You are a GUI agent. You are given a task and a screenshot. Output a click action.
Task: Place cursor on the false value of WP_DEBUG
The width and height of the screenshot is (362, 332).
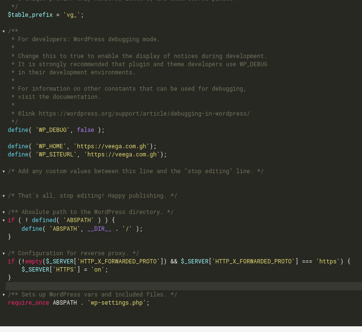coord(86,130)
